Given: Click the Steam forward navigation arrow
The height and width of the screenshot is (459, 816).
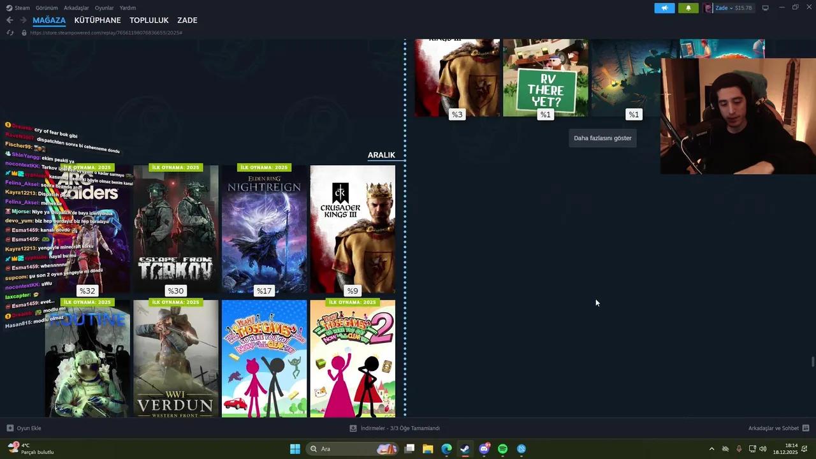Looking at the screenshot, I should tap(23, 20).
